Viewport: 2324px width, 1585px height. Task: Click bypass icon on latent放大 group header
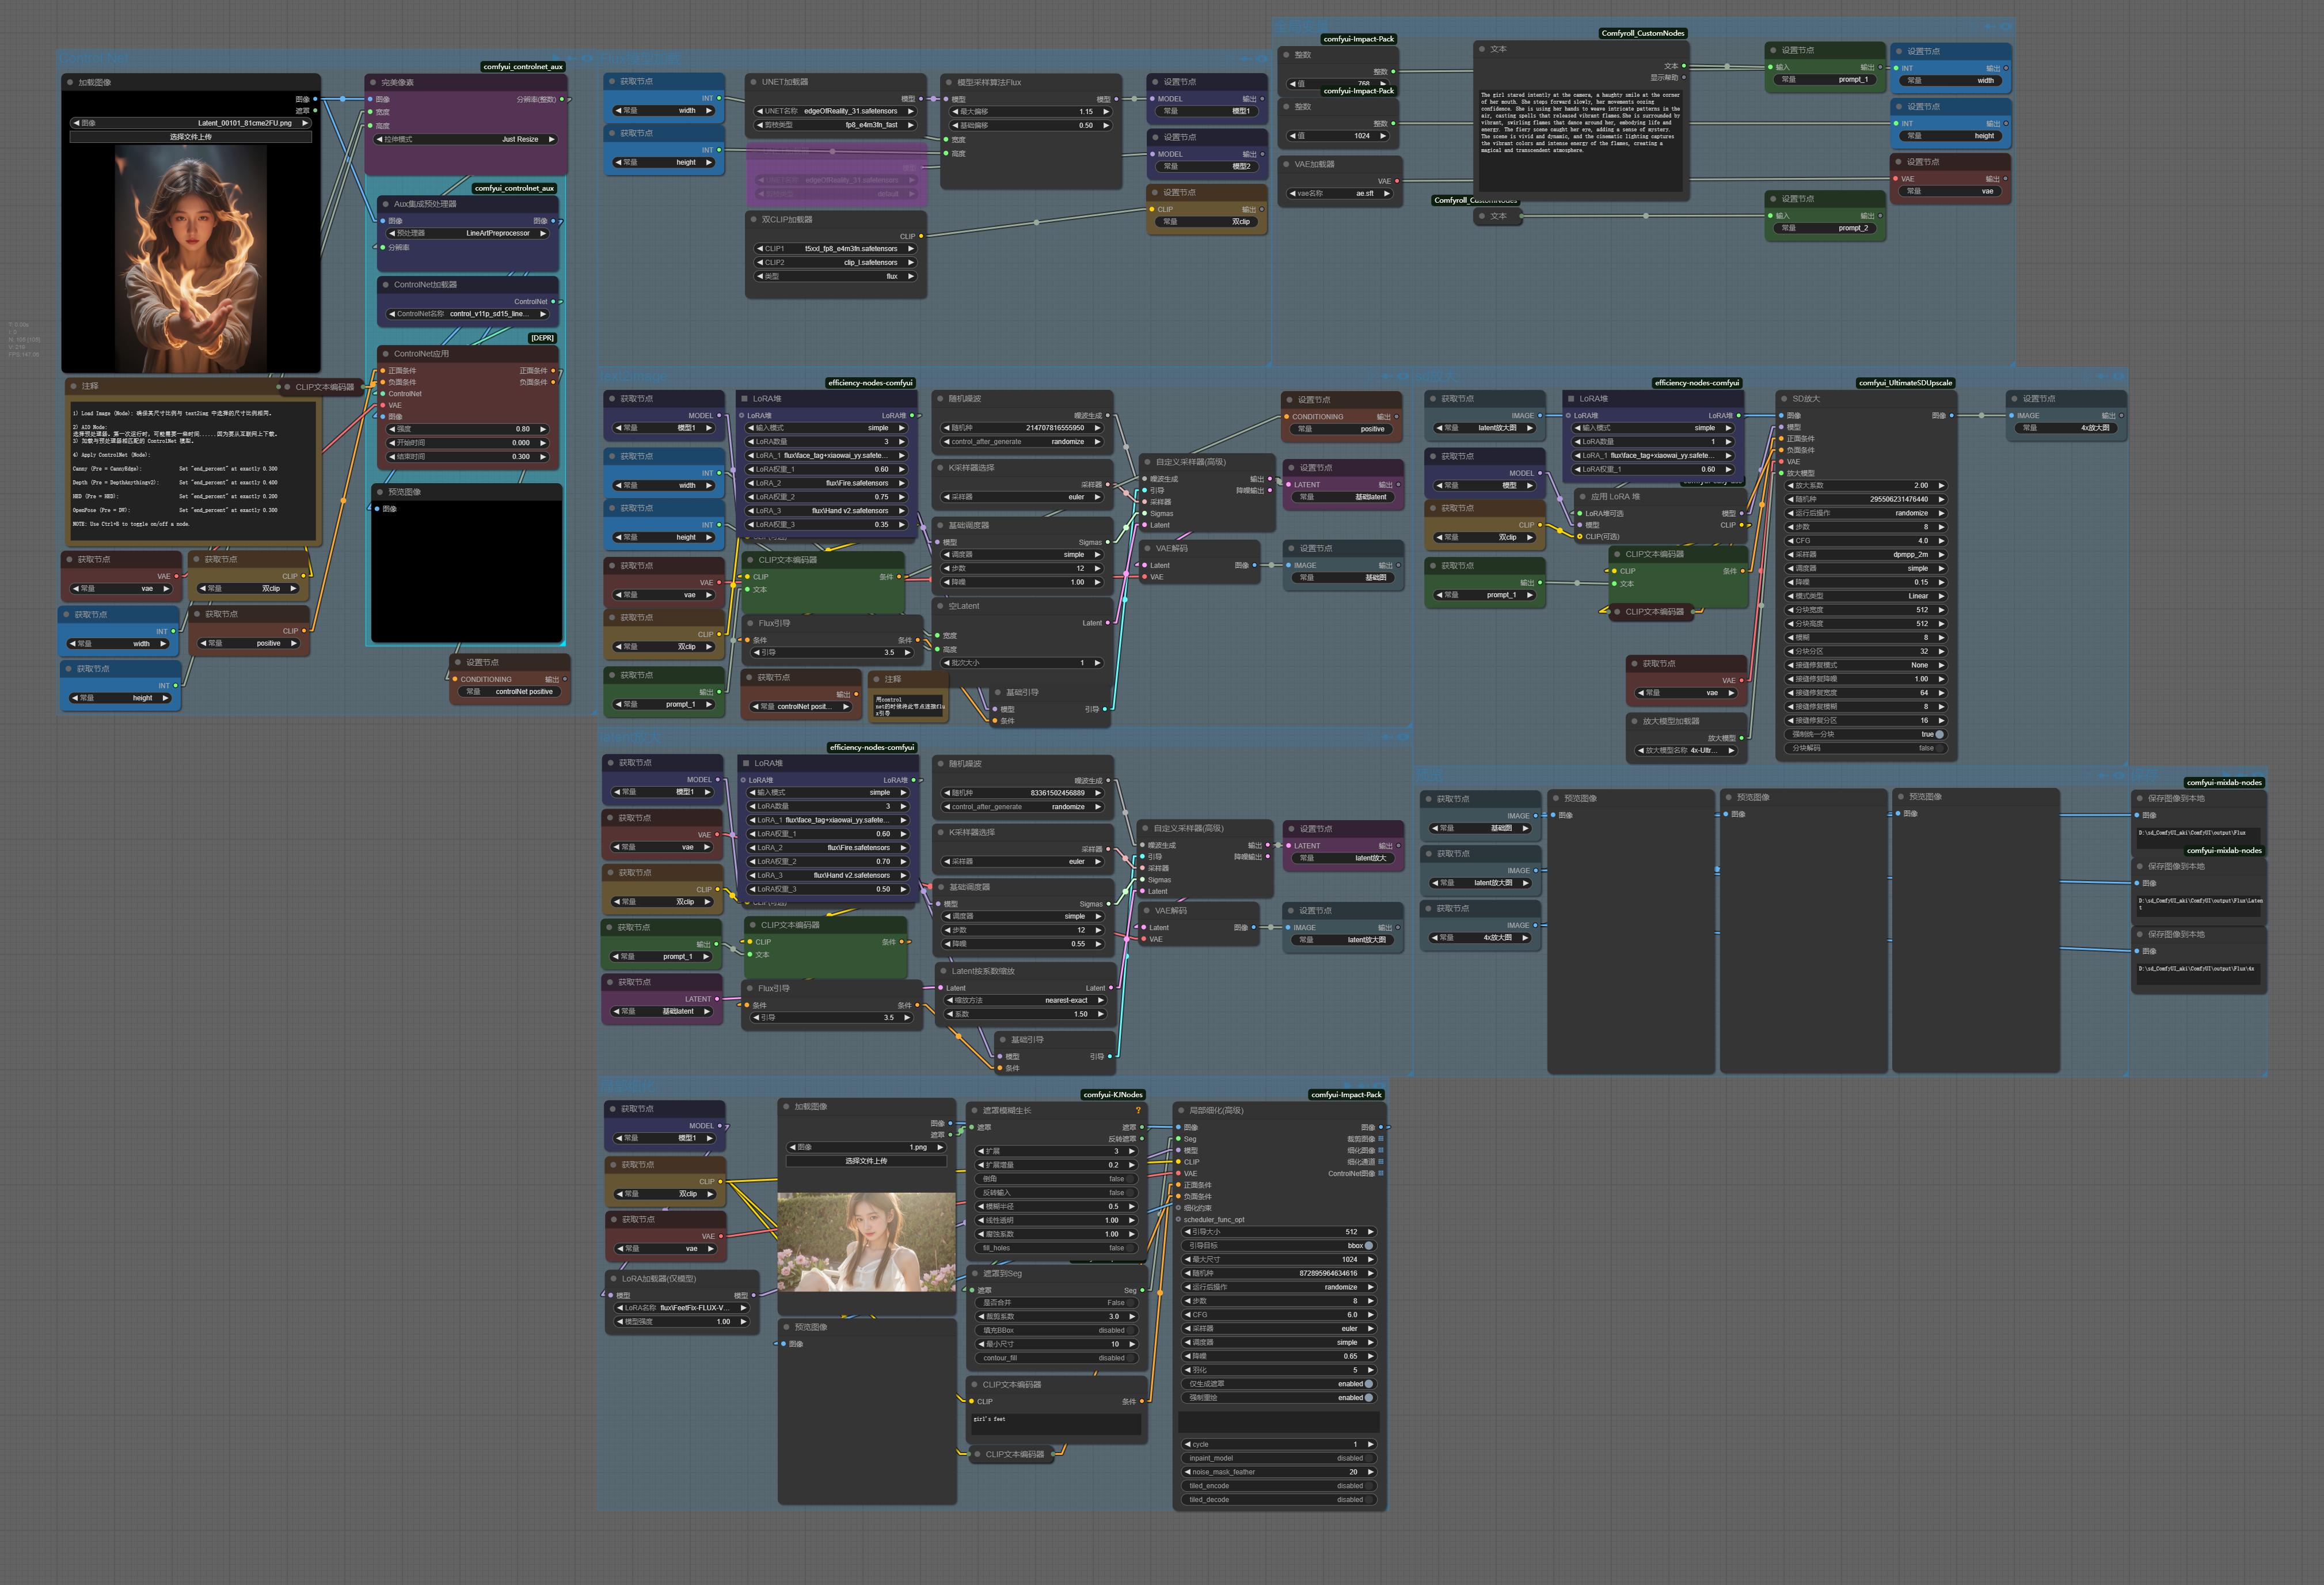(x=1387, y=737)
